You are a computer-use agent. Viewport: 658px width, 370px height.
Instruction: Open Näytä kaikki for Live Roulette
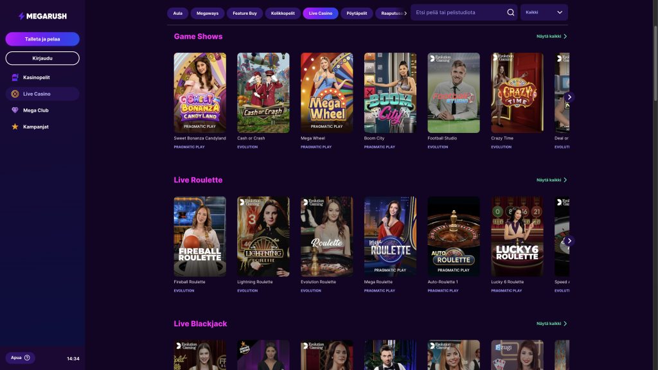click(551, 180)
